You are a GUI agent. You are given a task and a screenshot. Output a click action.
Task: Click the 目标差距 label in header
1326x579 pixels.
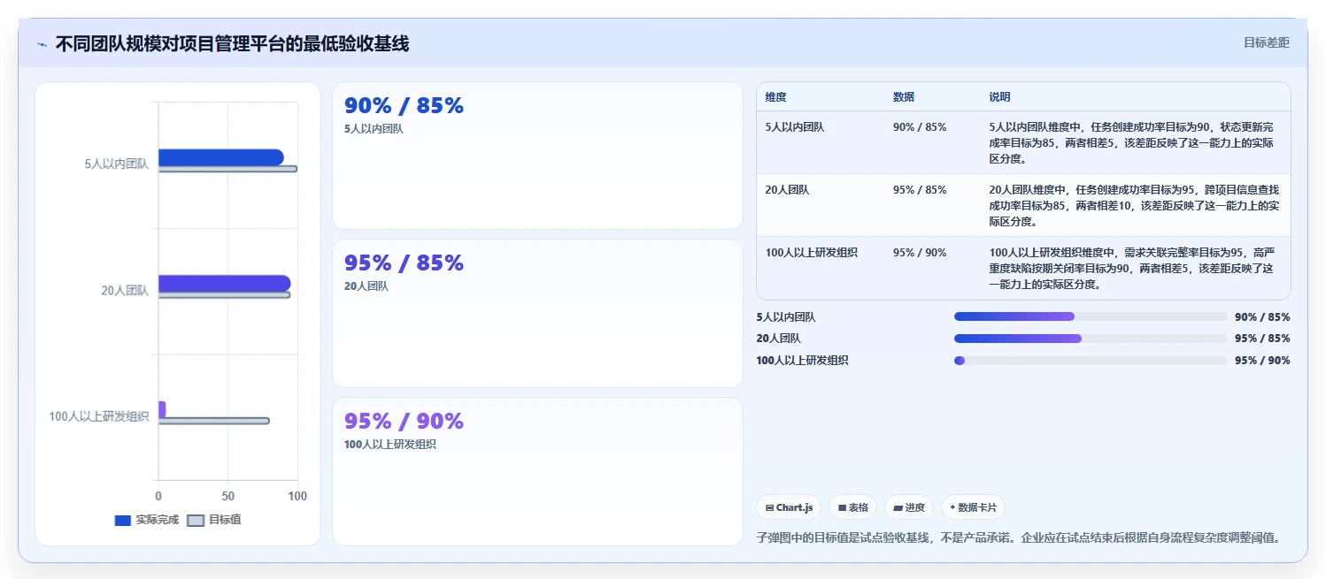[x=1267, y=42]
